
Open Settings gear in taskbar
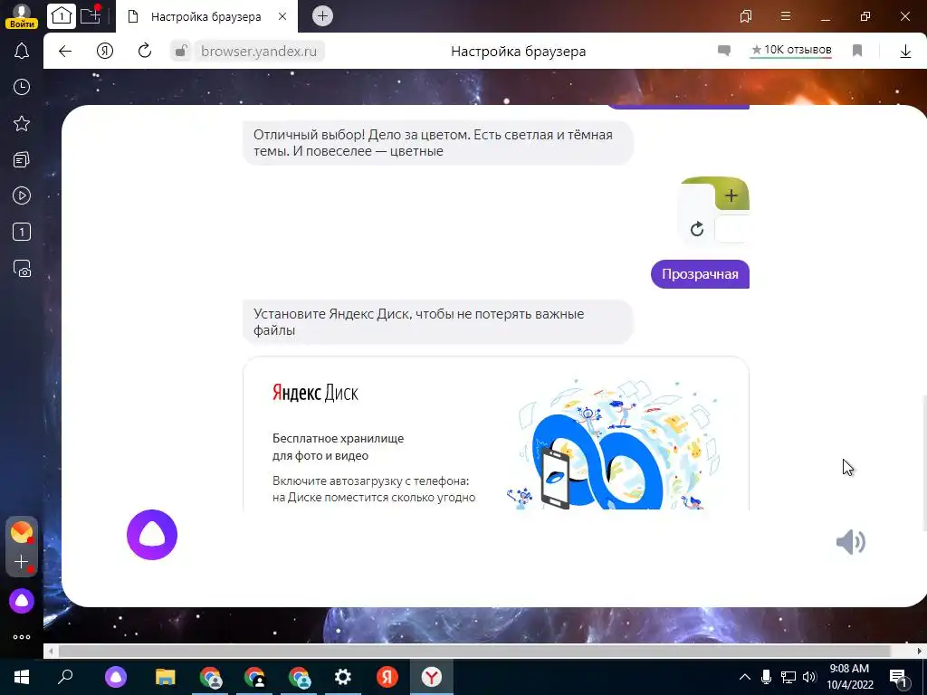point(343,677)
